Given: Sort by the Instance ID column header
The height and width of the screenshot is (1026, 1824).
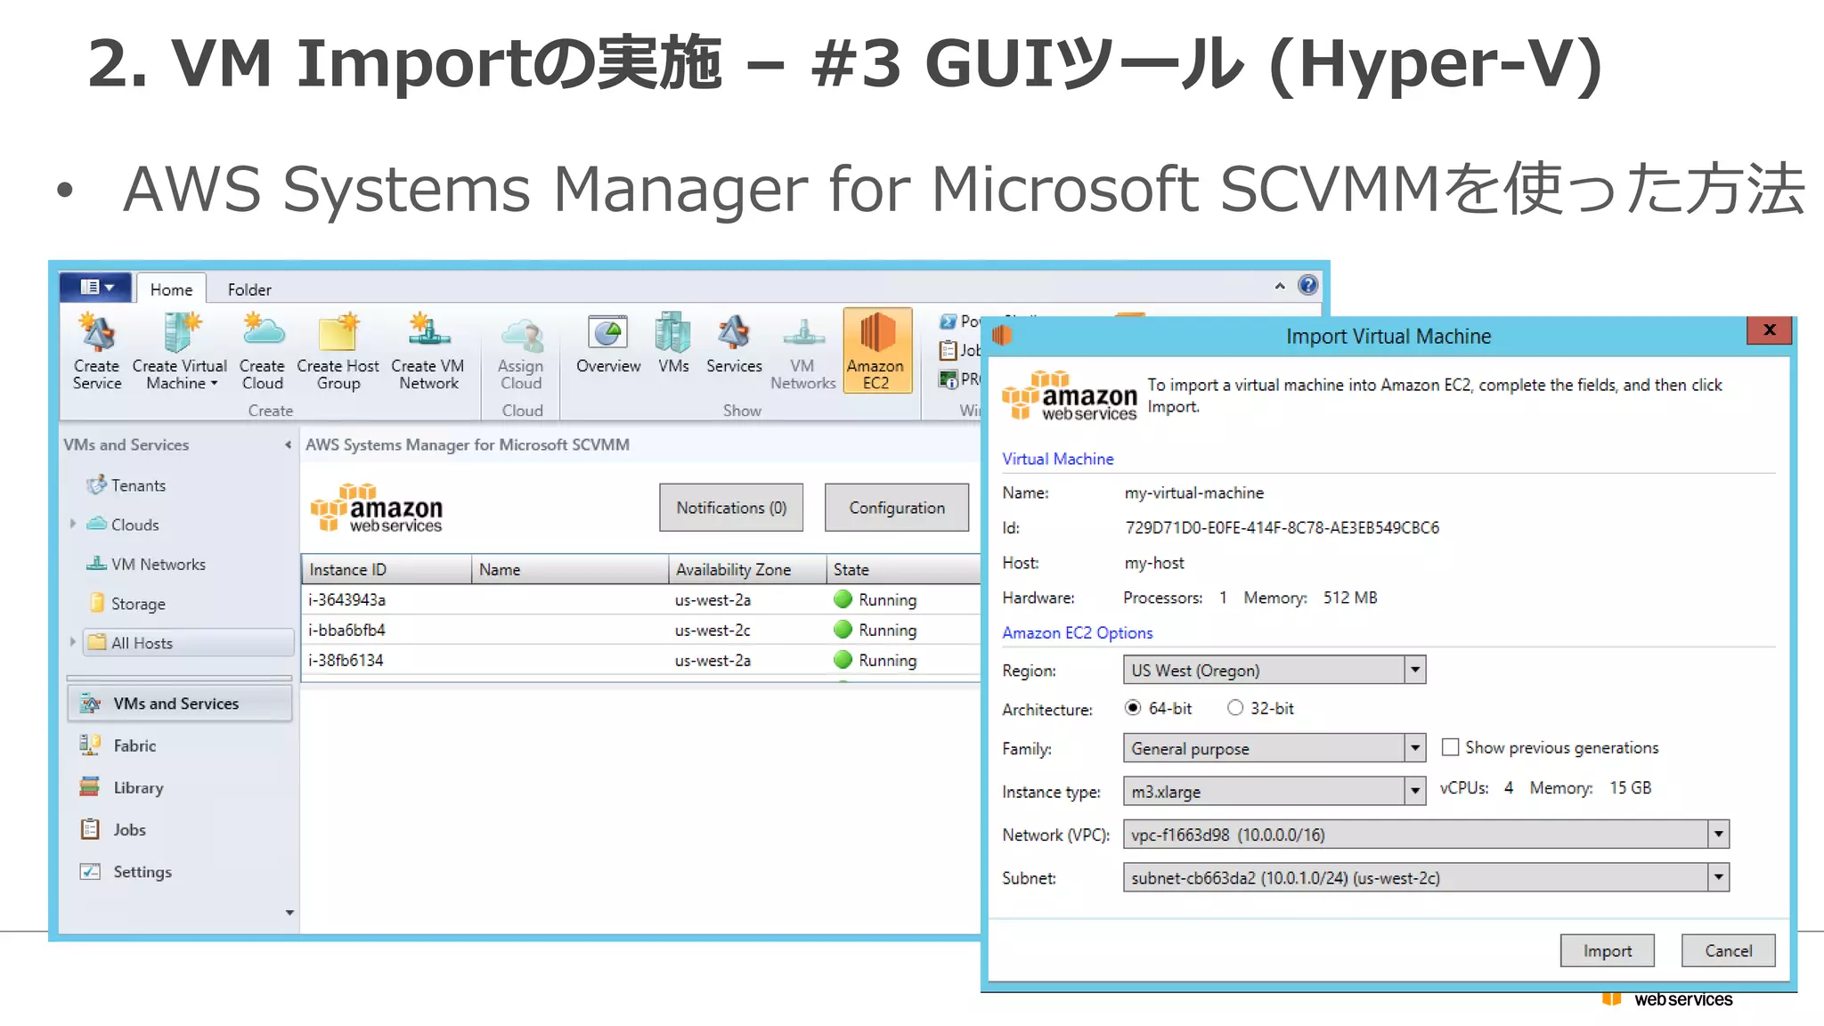Looking at the screenshot, I should (387, 569).
